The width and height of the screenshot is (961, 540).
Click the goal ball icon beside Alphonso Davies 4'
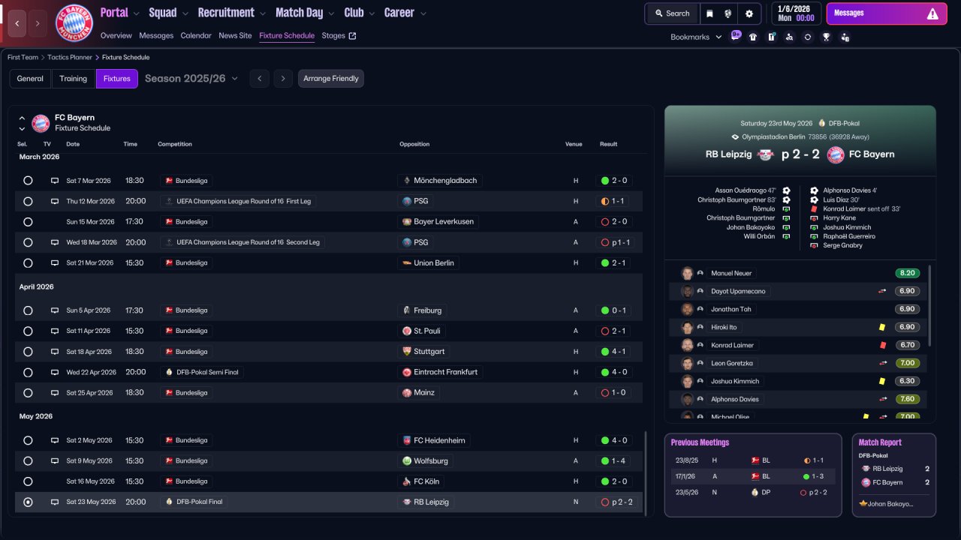click(x=814, y=190)
